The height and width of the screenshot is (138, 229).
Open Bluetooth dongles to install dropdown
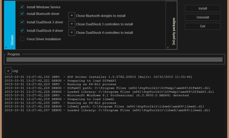coord(72,16)
